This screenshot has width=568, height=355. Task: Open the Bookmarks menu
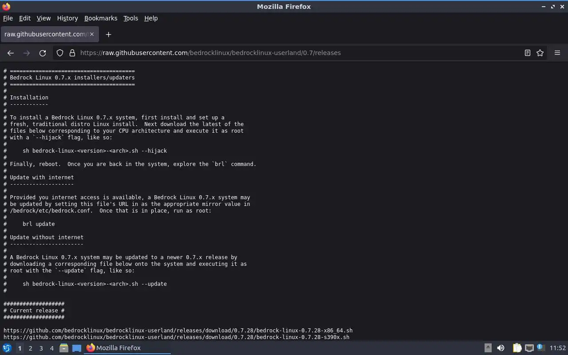101,18
